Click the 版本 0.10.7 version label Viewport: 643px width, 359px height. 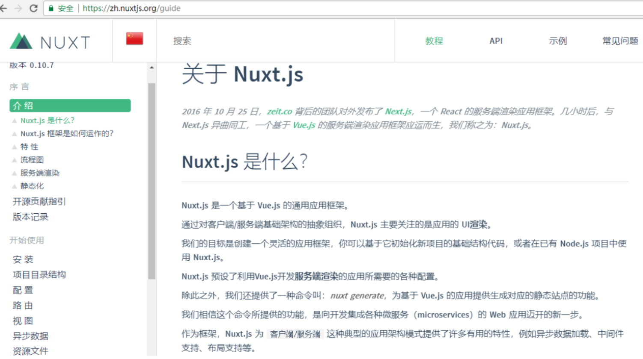point(32,65)
